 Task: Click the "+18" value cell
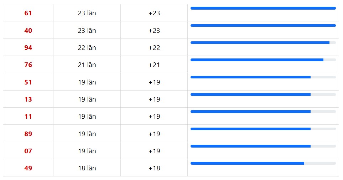click(x=154, y=168)
